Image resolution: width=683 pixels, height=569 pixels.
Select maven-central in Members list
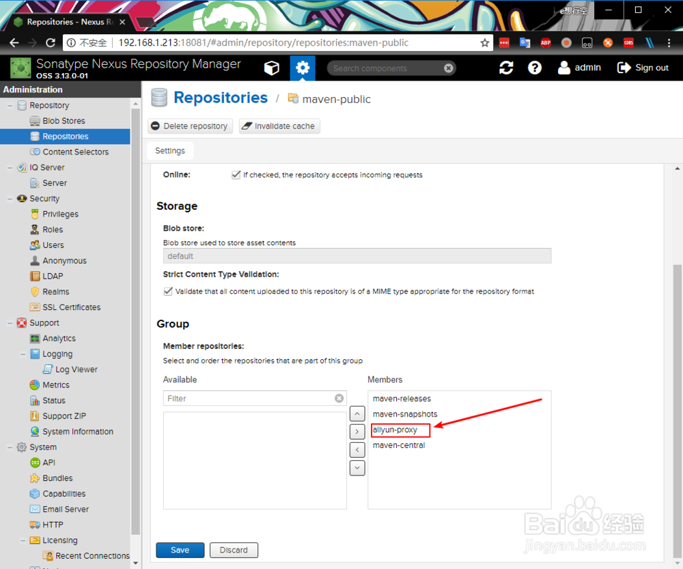pos(399,445)
